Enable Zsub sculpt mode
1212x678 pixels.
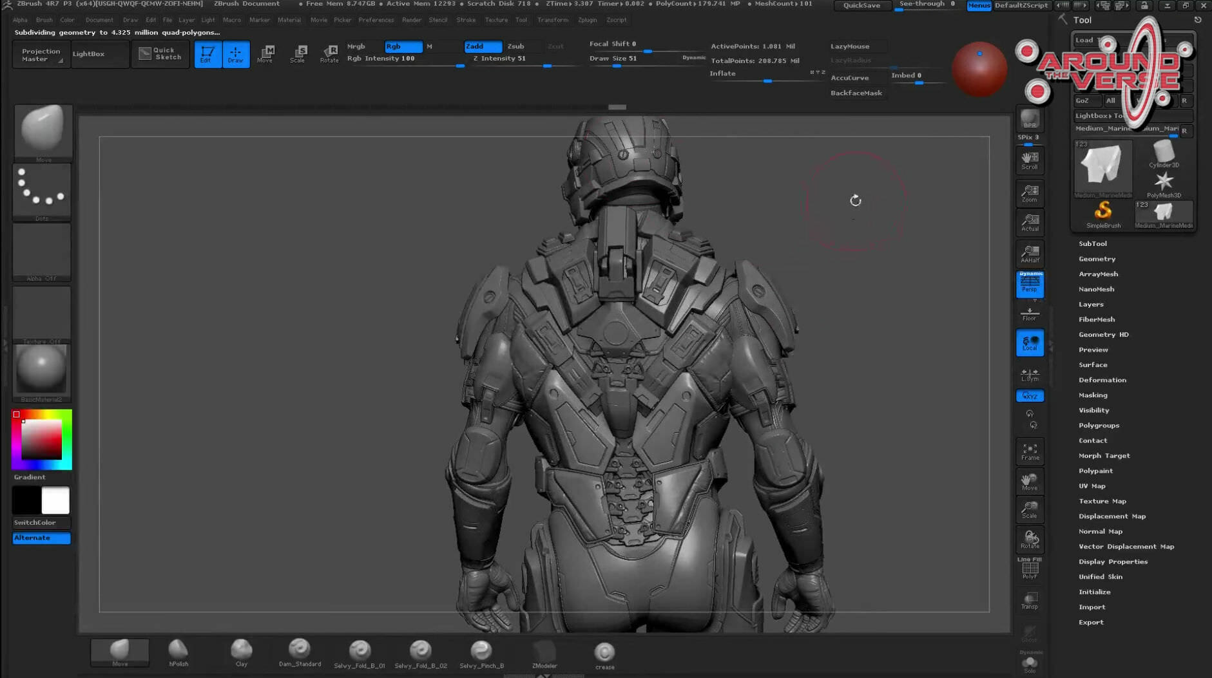tap(515, 46)
